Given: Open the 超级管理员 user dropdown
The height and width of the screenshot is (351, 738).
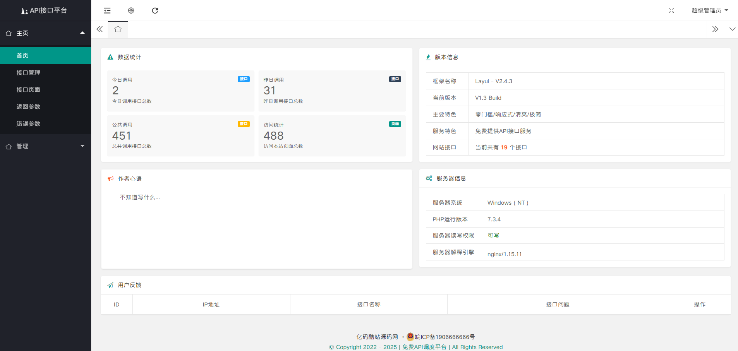Looking at the screenshot, I should 709,10.
